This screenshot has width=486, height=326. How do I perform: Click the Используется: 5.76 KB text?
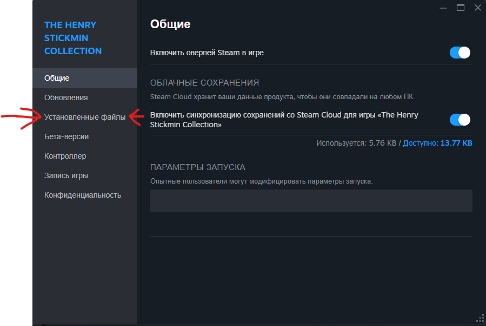356,143
